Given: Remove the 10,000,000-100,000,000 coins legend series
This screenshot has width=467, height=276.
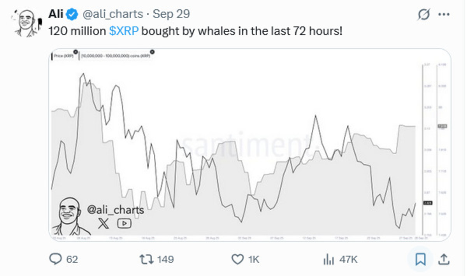Looking at the screenshot, I should coord(152,52).
